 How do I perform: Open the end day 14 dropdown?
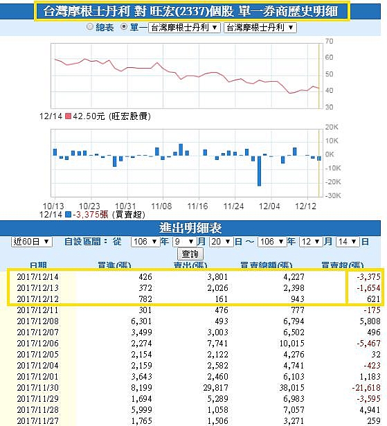pos(348,241)
